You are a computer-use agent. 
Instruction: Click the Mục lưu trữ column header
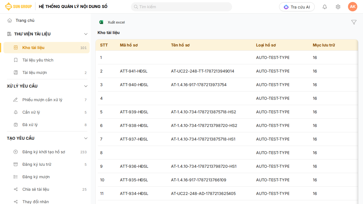pyautogui.click(x=324, y=45)
